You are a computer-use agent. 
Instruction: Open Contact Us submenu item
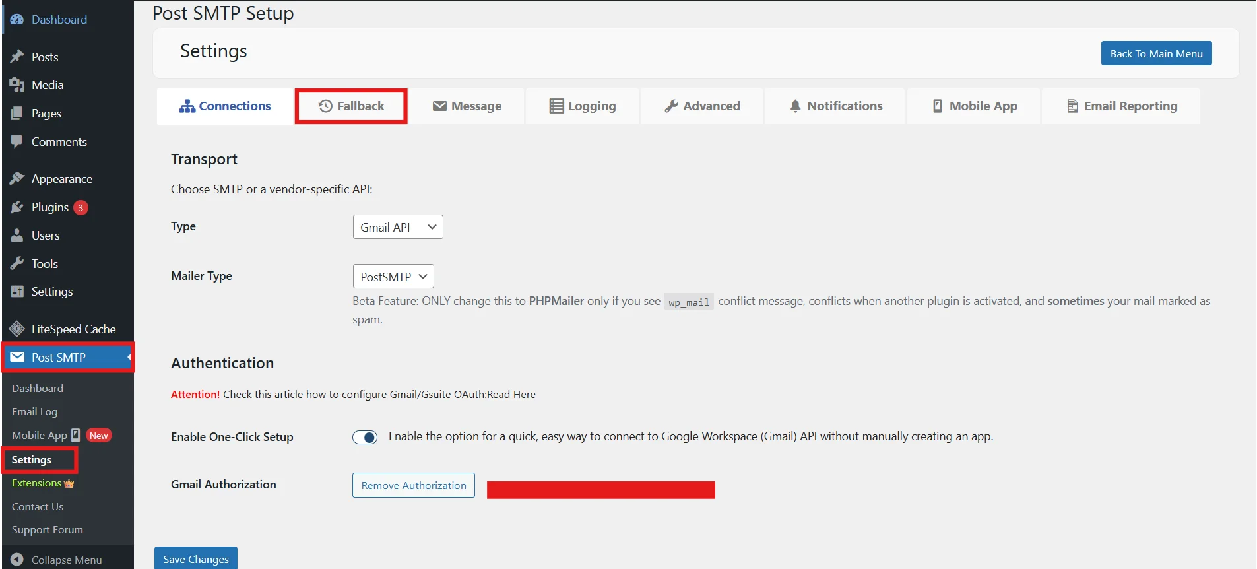tap(38, 507)
